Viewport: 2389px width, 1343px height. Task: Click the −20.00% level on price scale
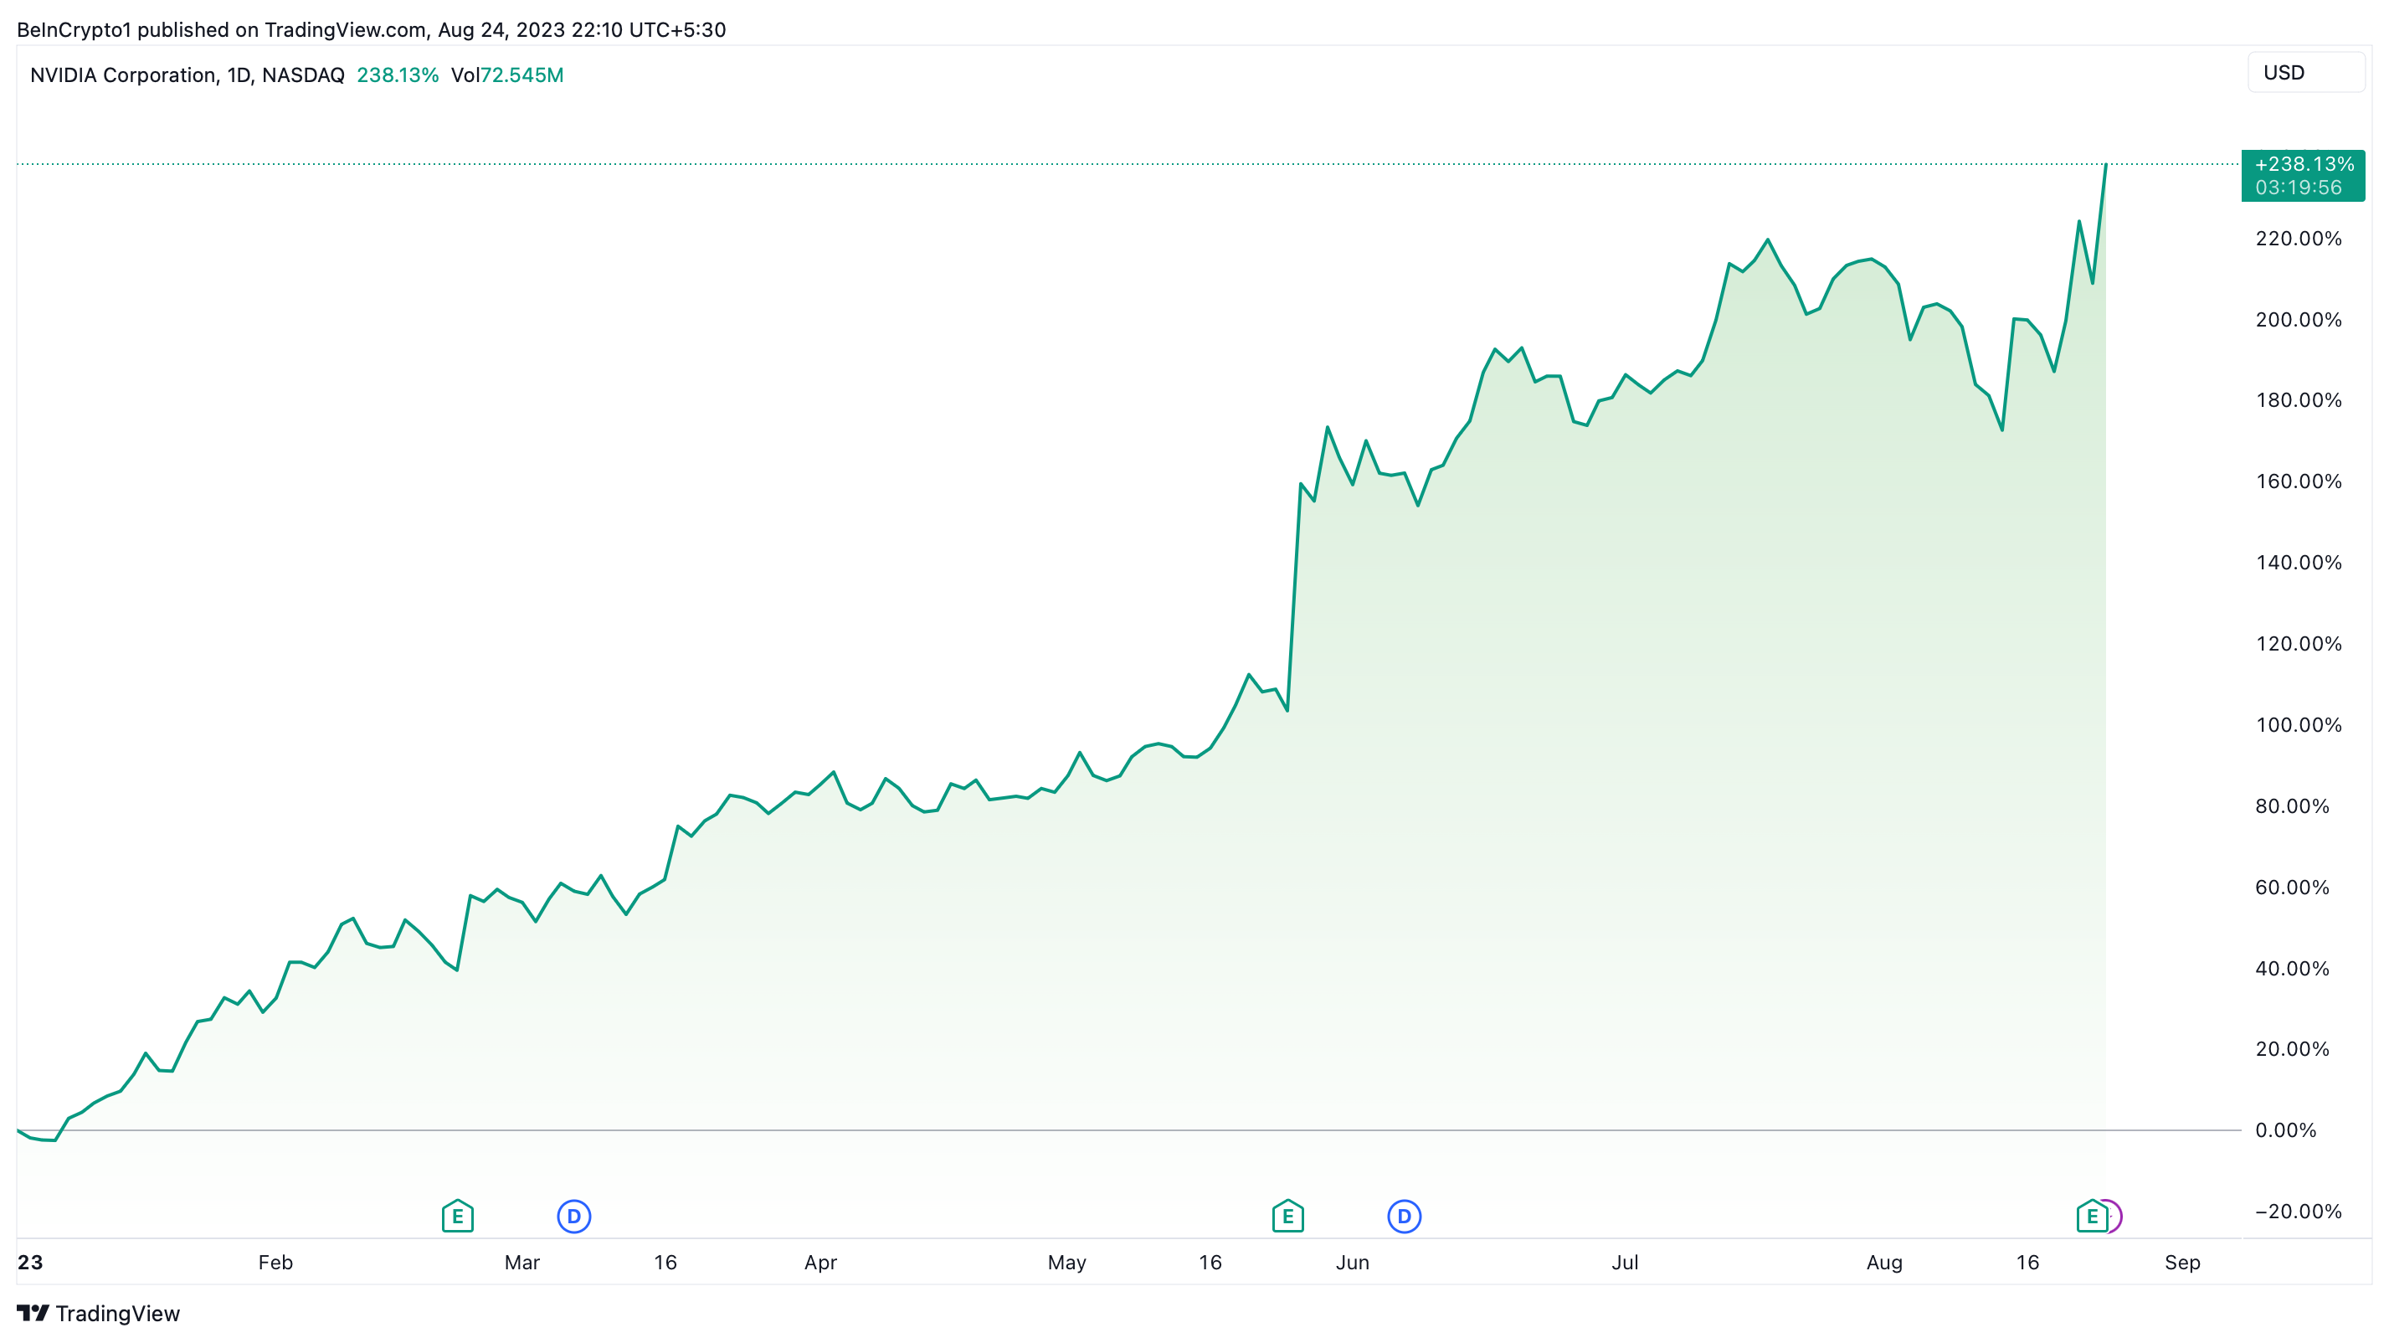pyautogui.click(x=2298, y=1212)
